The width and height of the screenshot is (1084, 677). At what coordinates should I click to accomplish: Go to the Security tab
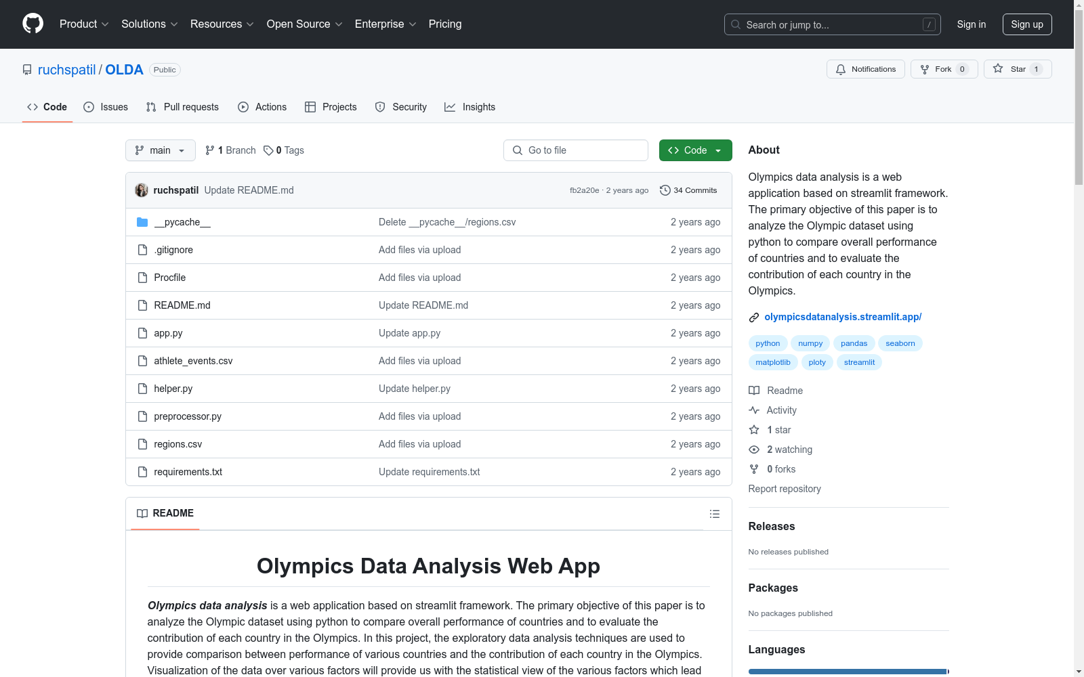(x=401, y=107)
